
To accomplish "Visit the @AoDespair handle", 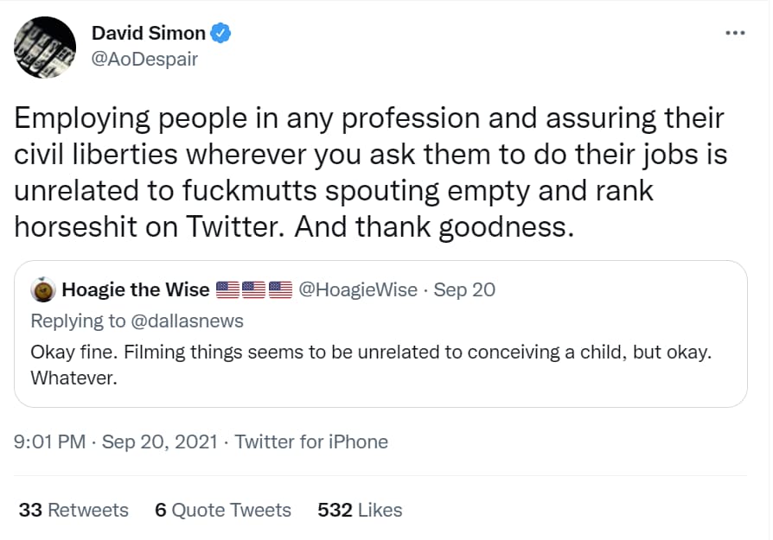I will 144,59.
